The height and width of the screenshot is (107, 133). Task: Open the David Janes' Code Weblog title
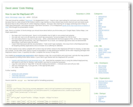click(x=19, y=8)
